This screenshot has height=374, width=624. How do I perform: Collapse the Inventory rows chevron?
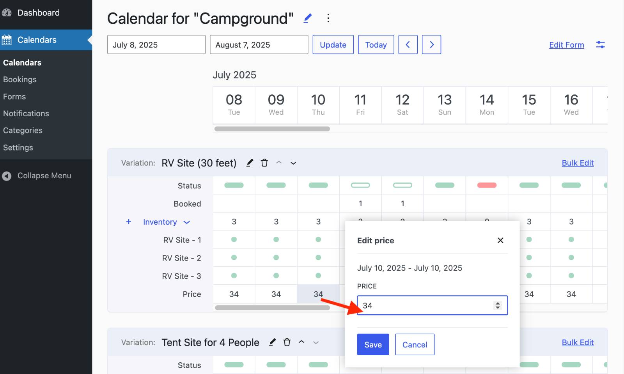[186, 222]
